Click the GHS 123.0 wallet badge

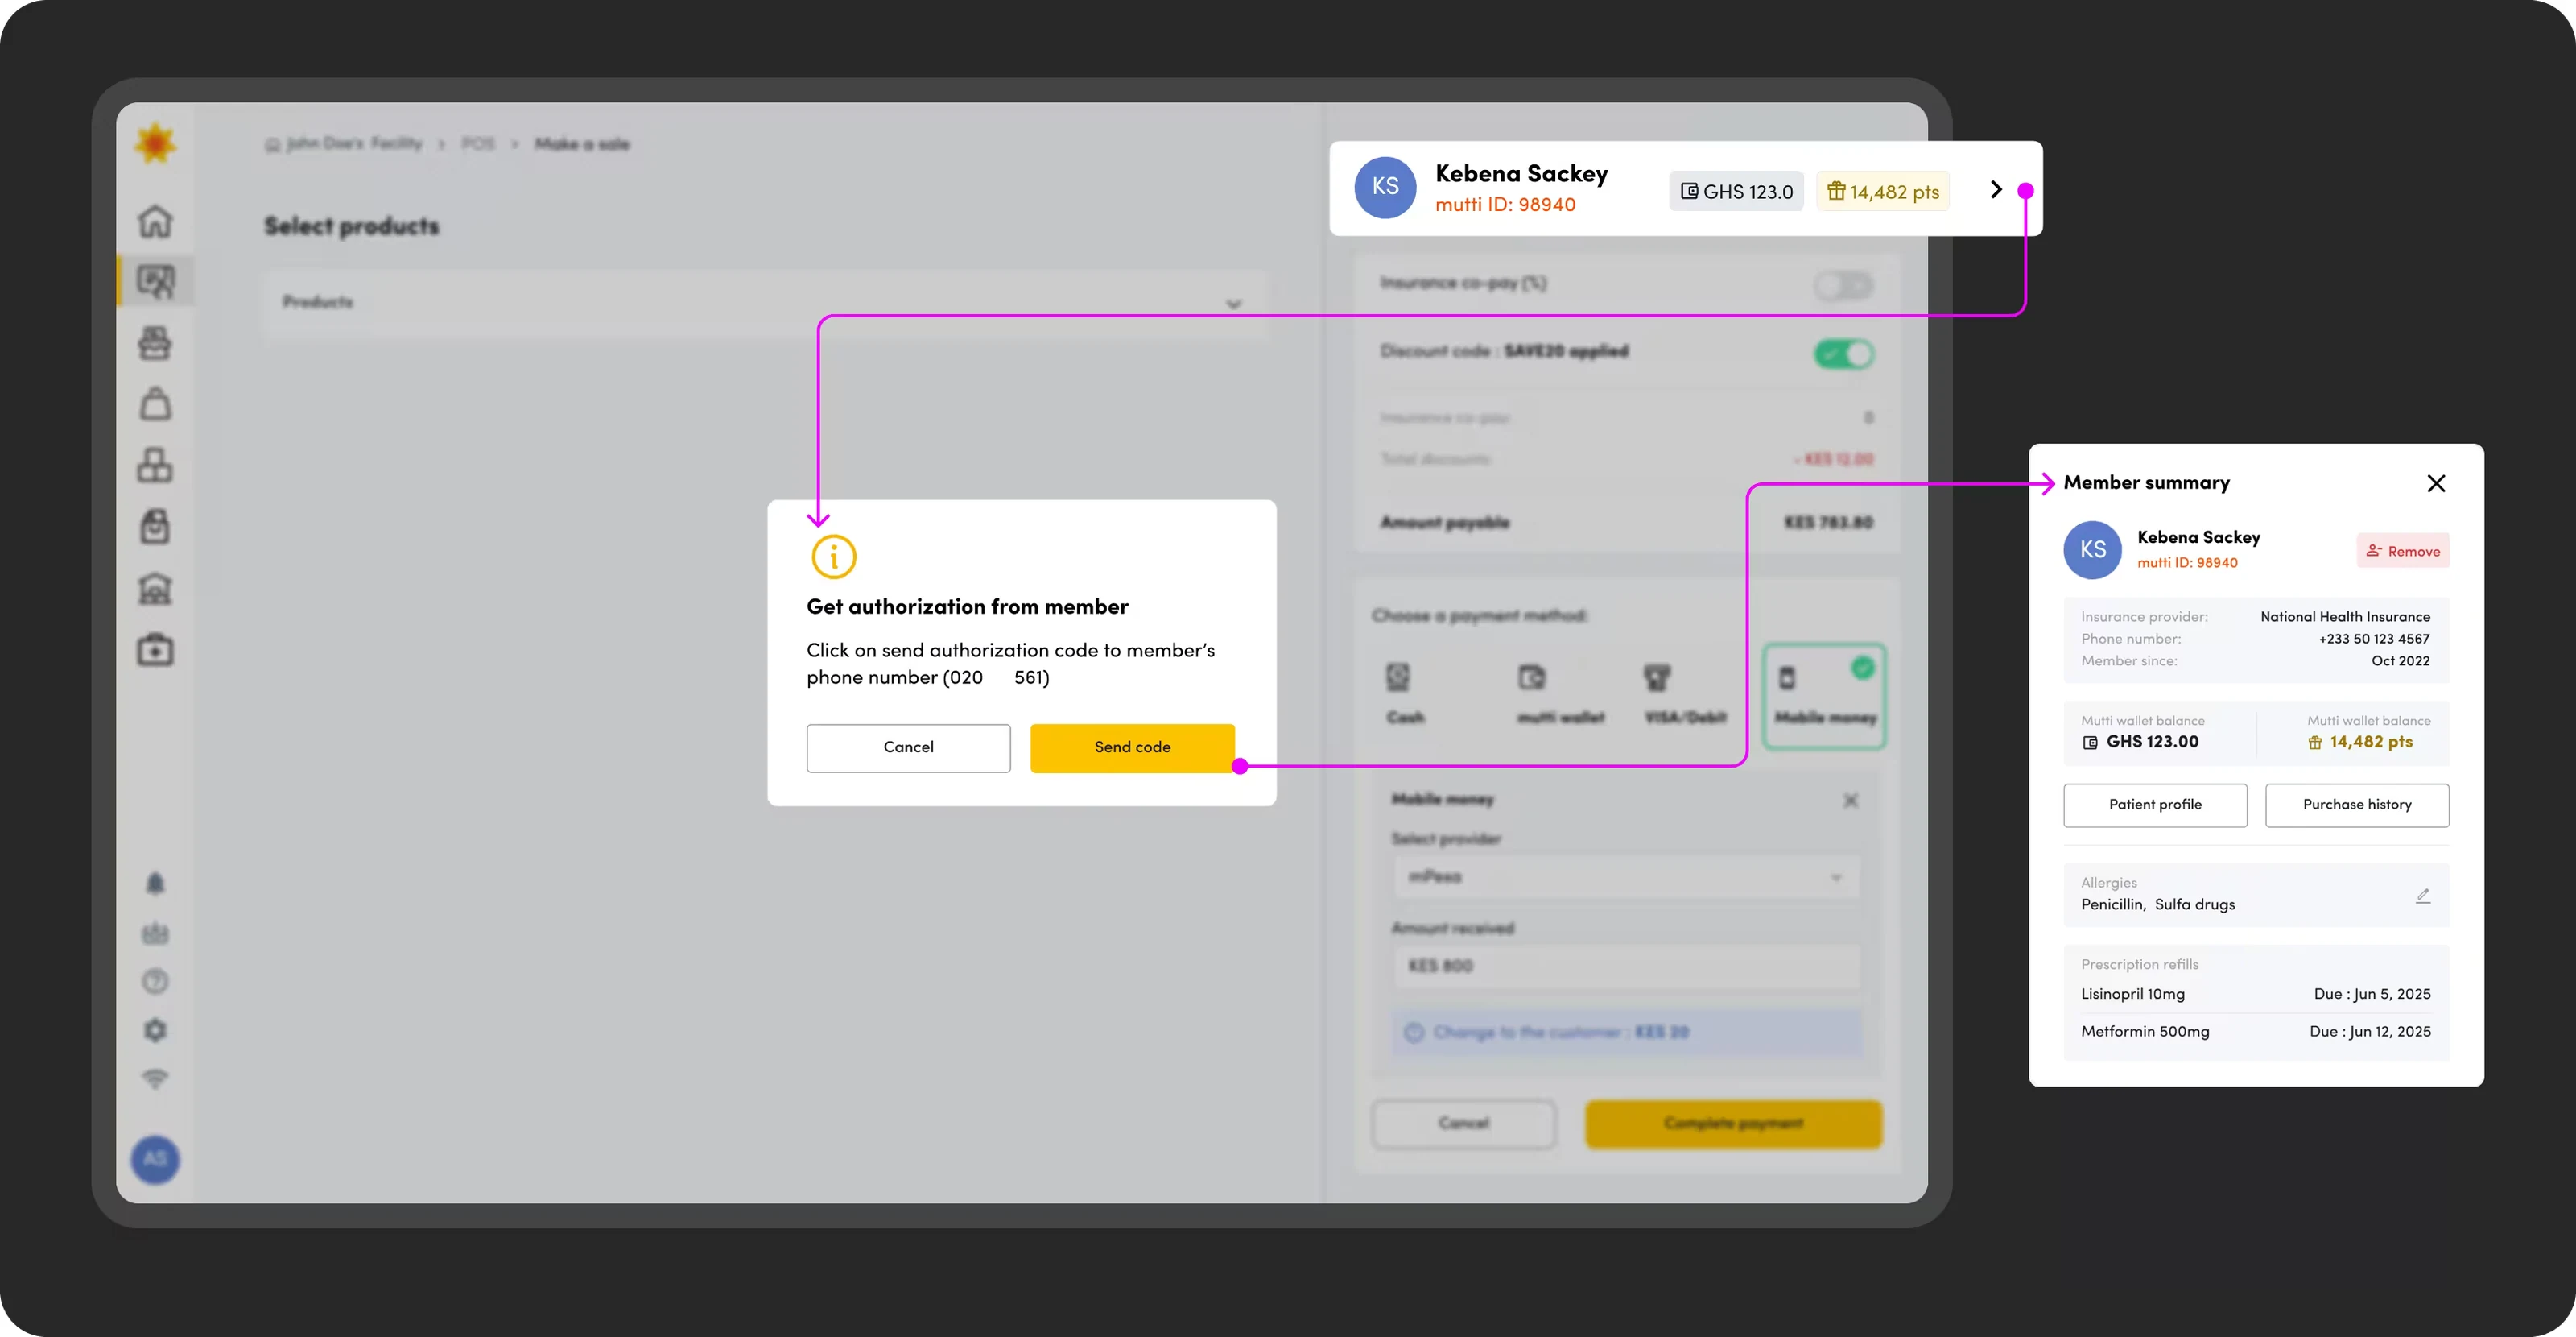pos(1736,191)
